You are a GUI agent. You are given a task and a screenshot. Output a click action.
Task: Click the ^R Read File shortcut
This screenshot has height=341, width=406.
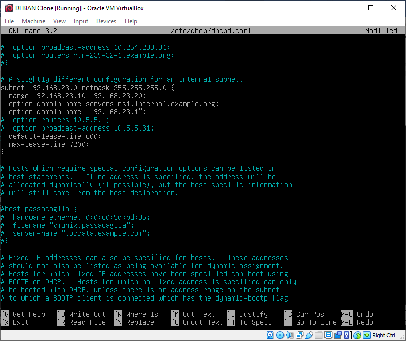82,322
